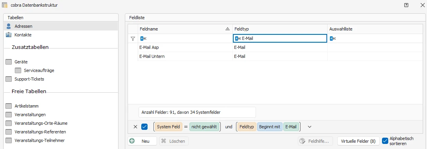Remove the filter with the X icon
Viewport: 427px width, 149px height.
pyautogui.click(x=135, y=127)
